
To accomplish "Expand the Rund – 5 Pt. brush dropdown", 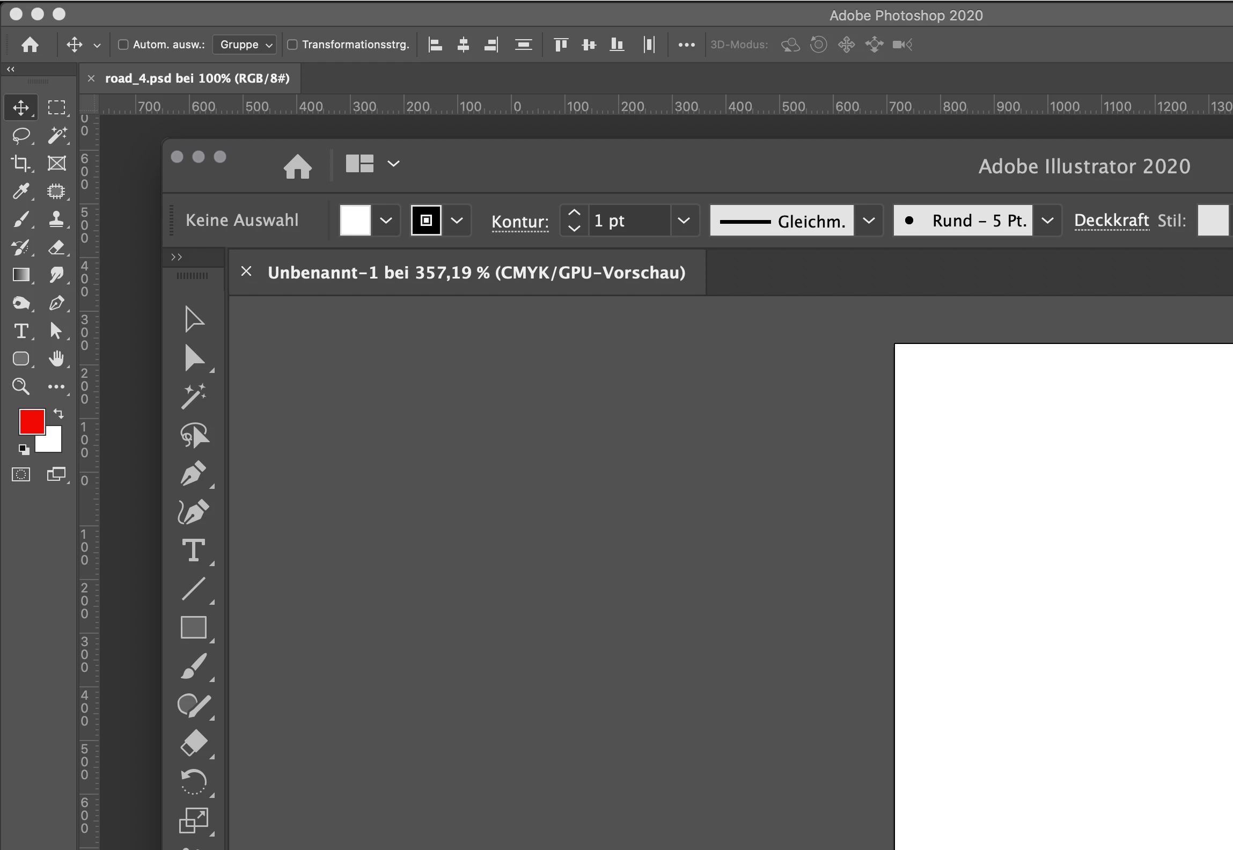I will tap(1047, 221).
